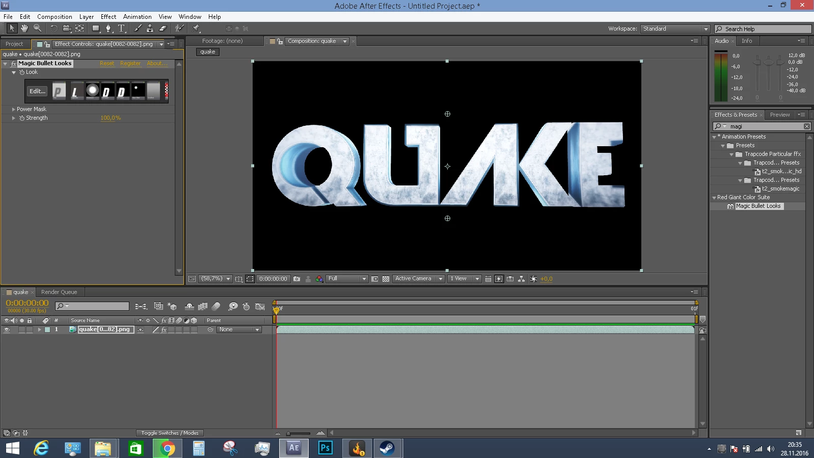The height and width of the screenshot is (458, 814).
Task: Open Composition Mini-Flowchart in timeline
Action: [x=141, y=306]
